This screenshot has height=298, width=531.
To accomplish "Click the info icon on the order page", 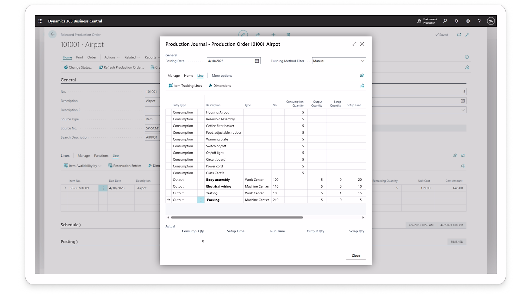I will pos(467,57).
